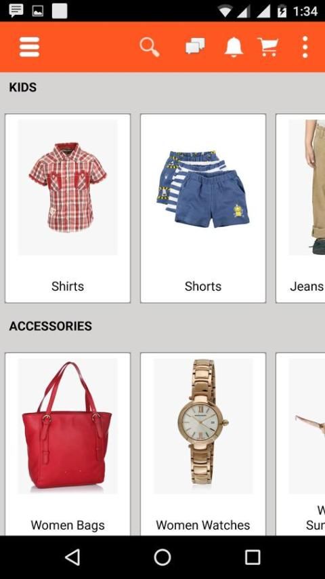Tap the Android back button

tap(72, 557)
